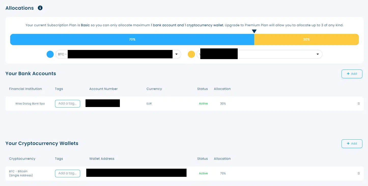The image size is (368, 186).
Task: Click the Currency column header
Action: click(x=154, y=89)
